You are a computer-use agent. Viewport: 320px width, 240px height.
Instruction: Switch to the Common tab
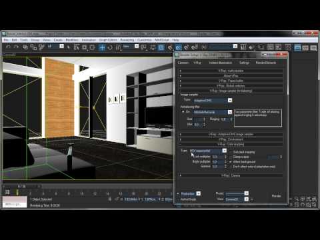[x=183, y=63]
